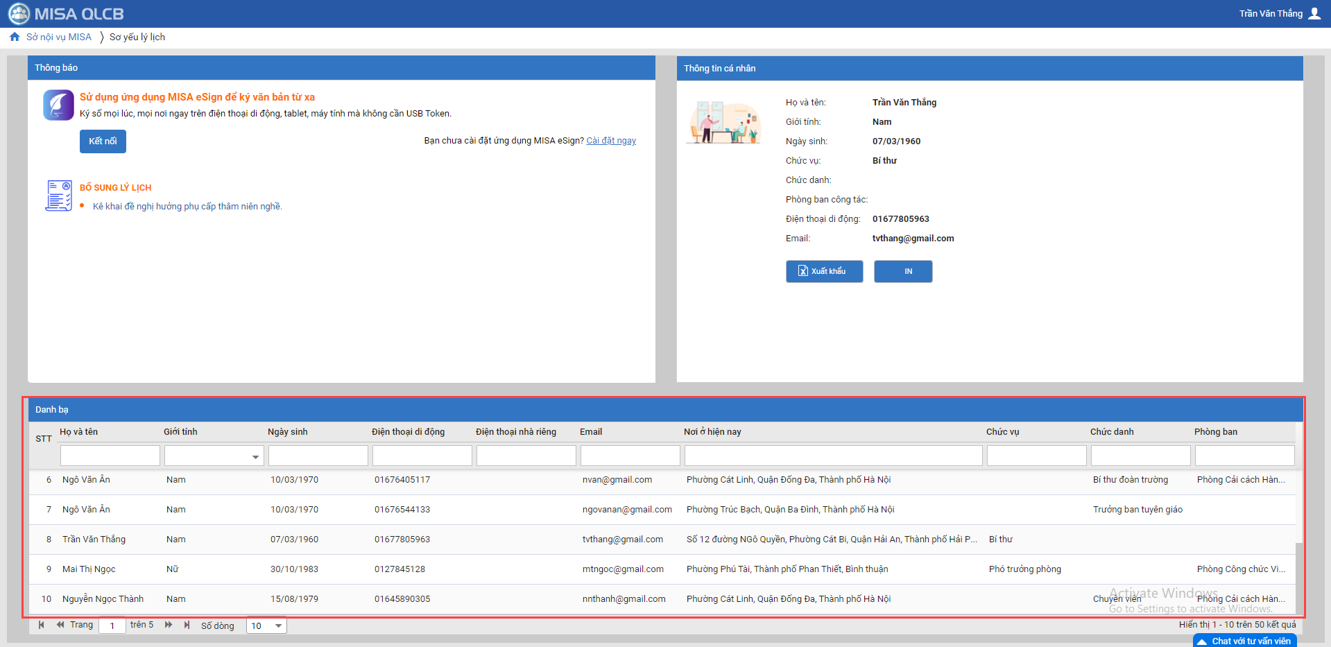This screenshot has height=647, width=1331.
Task: Expand Chat với tư vấn viên panel
Action: pos(1245,641)
